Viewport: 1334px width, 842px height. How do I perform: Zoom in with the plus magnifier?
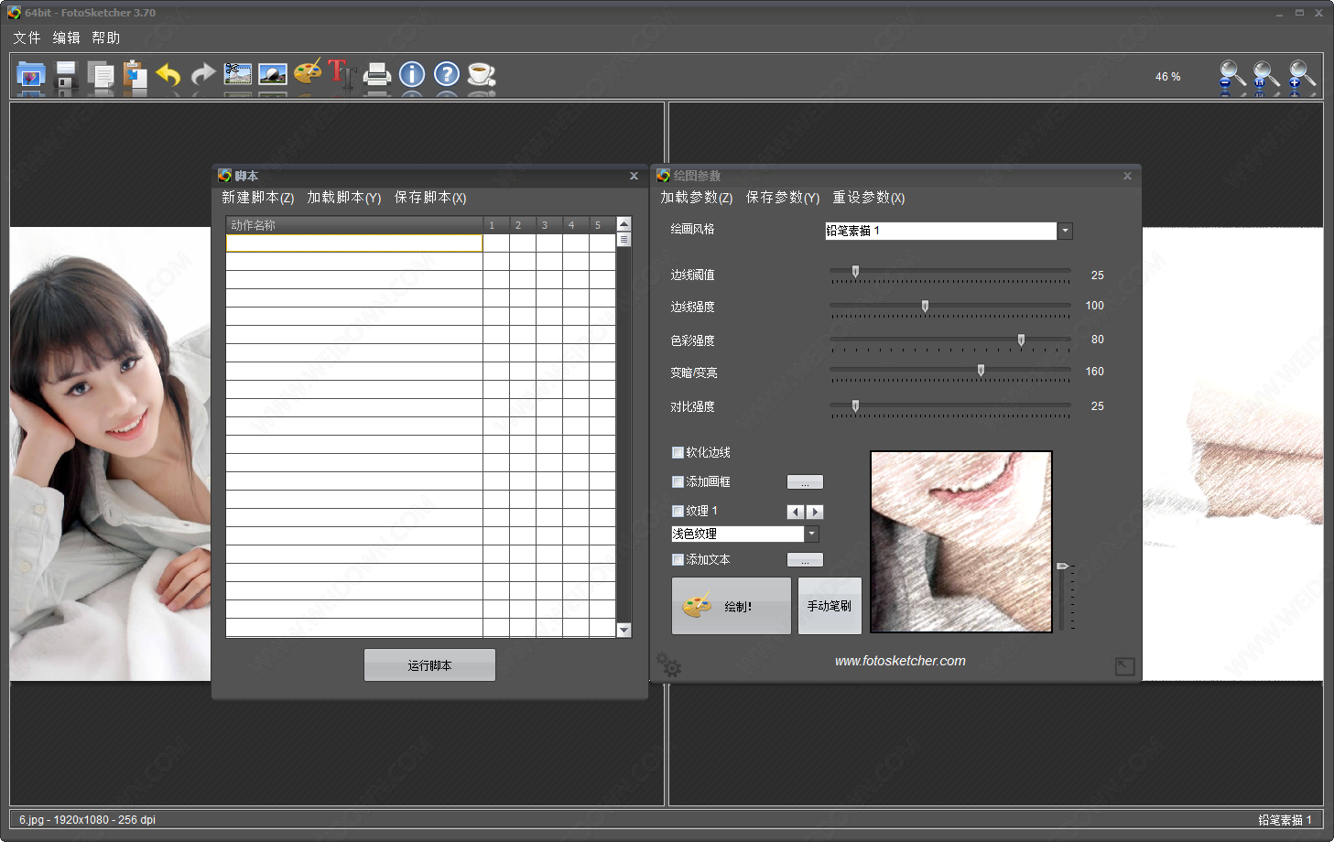click(1301, 76)
